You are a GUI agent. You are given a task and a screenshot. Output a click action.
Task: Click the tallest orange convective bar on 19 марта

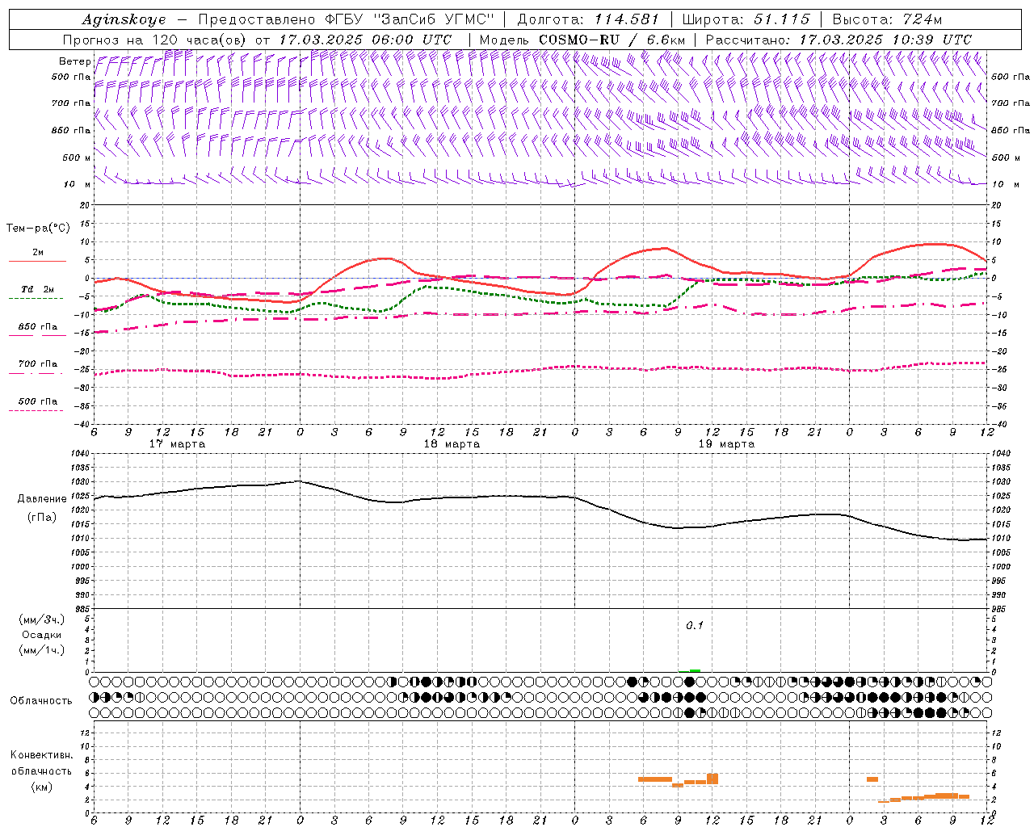tap(712, 779)
